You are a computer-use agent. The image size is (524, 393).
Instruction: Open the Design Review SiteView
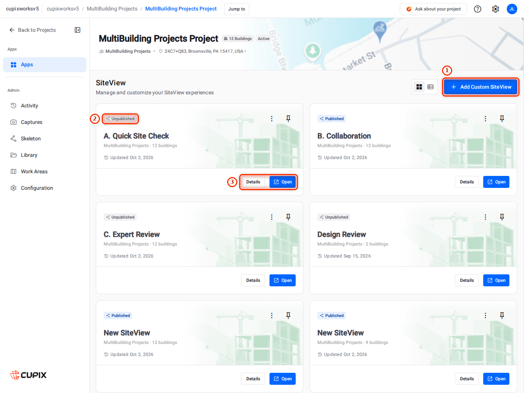tap(496, 280)
